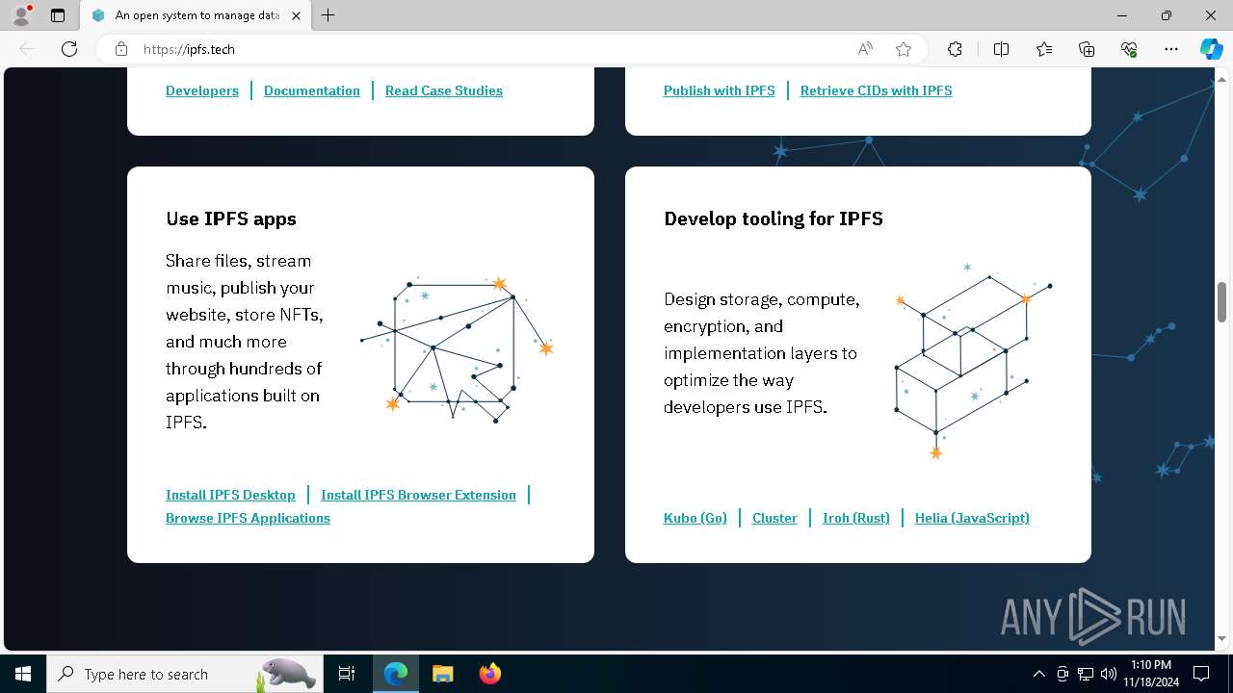Viewport: 1233px width, 693px height.
Task: Open the Cluster link
Action: pyautogui.click(x=774, y=518)
